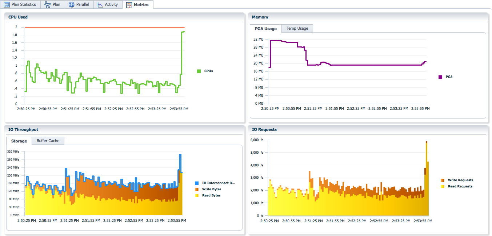Click the Write Bytes legend swatch
492x236 pixels.
point(197,189)
